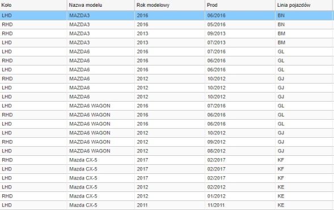Select BM in the LHD MAZDA3 2013 row
This screenshot has height=210, width=334.
point(281,43)
